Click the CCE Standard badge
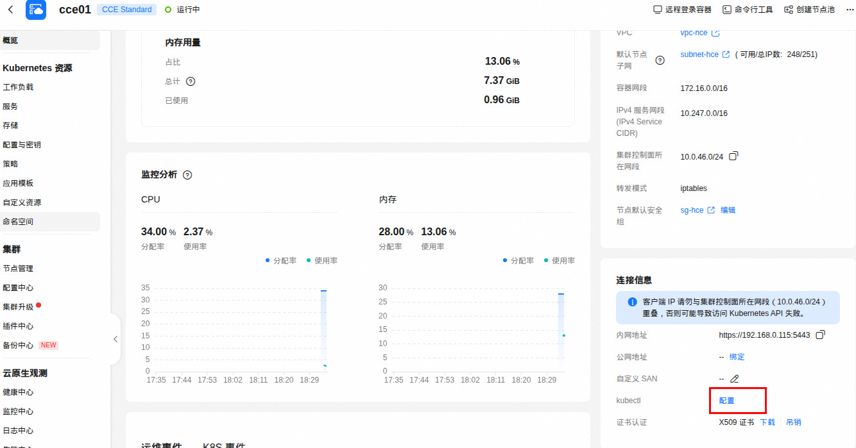 [x=127, y=10]
